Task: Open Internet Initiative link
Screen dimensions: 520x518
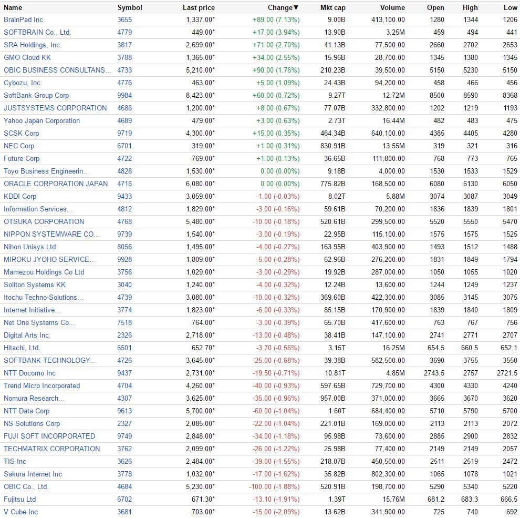Action: (32, 310)
